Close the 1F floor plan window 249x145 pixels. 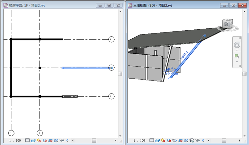point(118,6)
